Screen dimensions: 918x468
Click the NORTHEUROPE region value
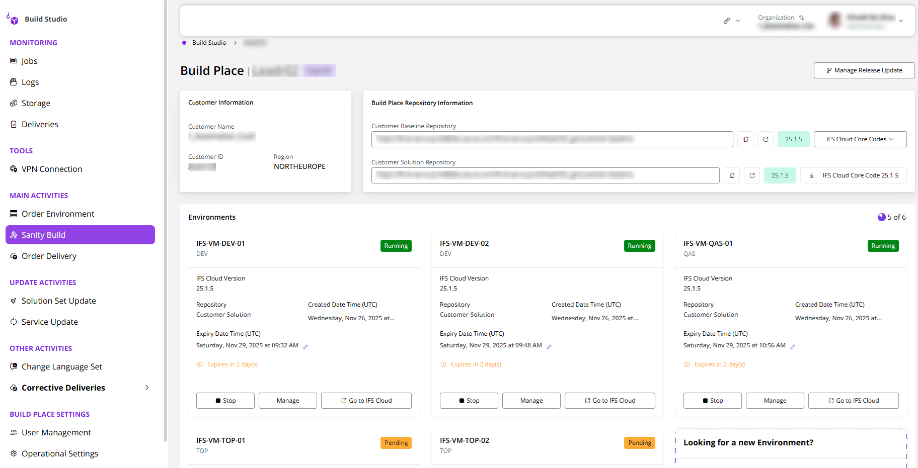pos(299,166)
